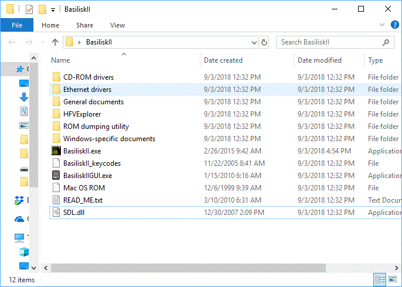The height and width of the screenshot is (287, 402).
Task: Click the Back navigation arrow
Action: coord(12,42)
